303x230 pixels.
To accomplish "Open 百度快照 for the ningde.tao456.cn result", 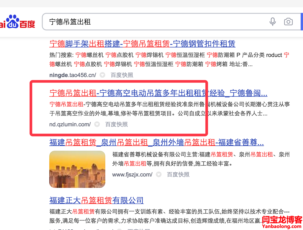I will tap(122, 75).
